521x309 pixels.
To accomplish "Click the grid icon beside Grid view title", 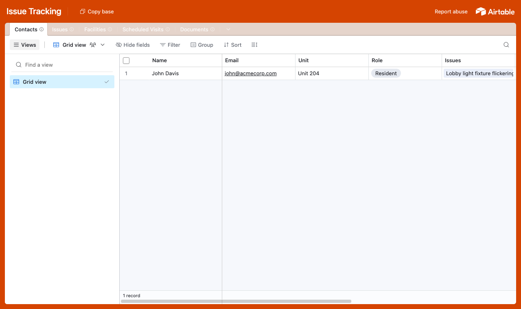I will click(x=56, y=45).
